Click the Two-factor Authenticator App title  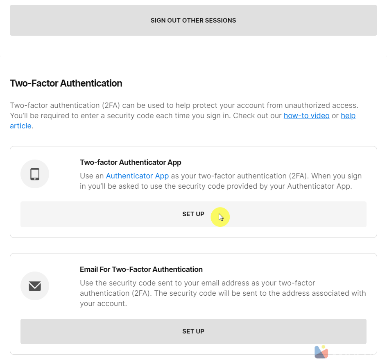click(x=130, y=162)
